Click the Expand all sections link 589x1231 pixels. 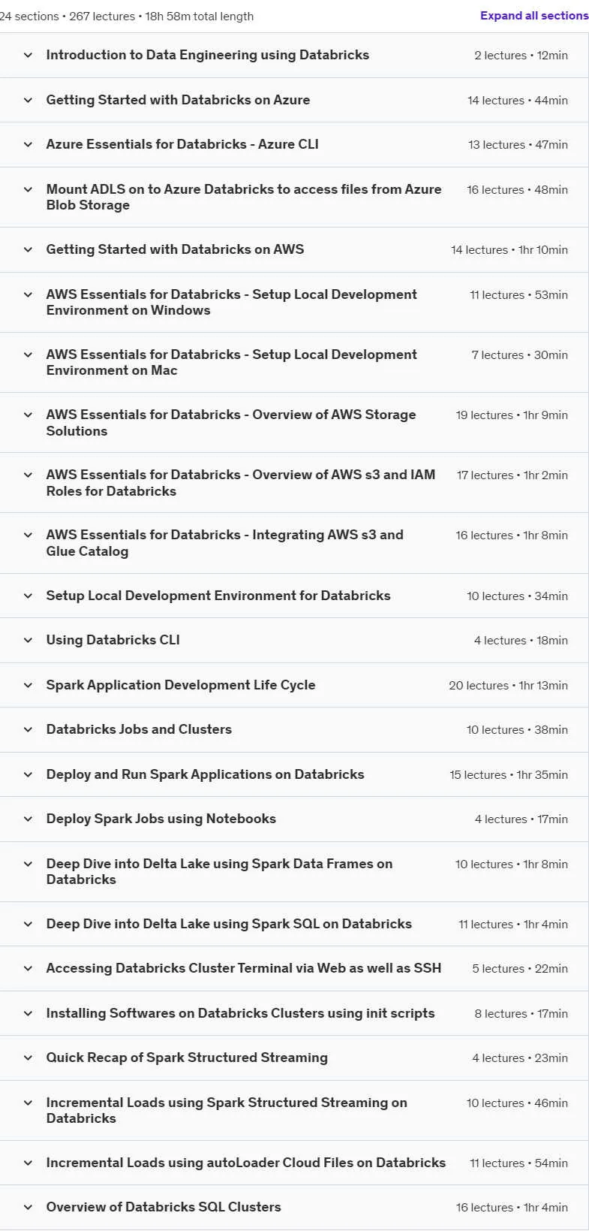click(x=534, y=16)
